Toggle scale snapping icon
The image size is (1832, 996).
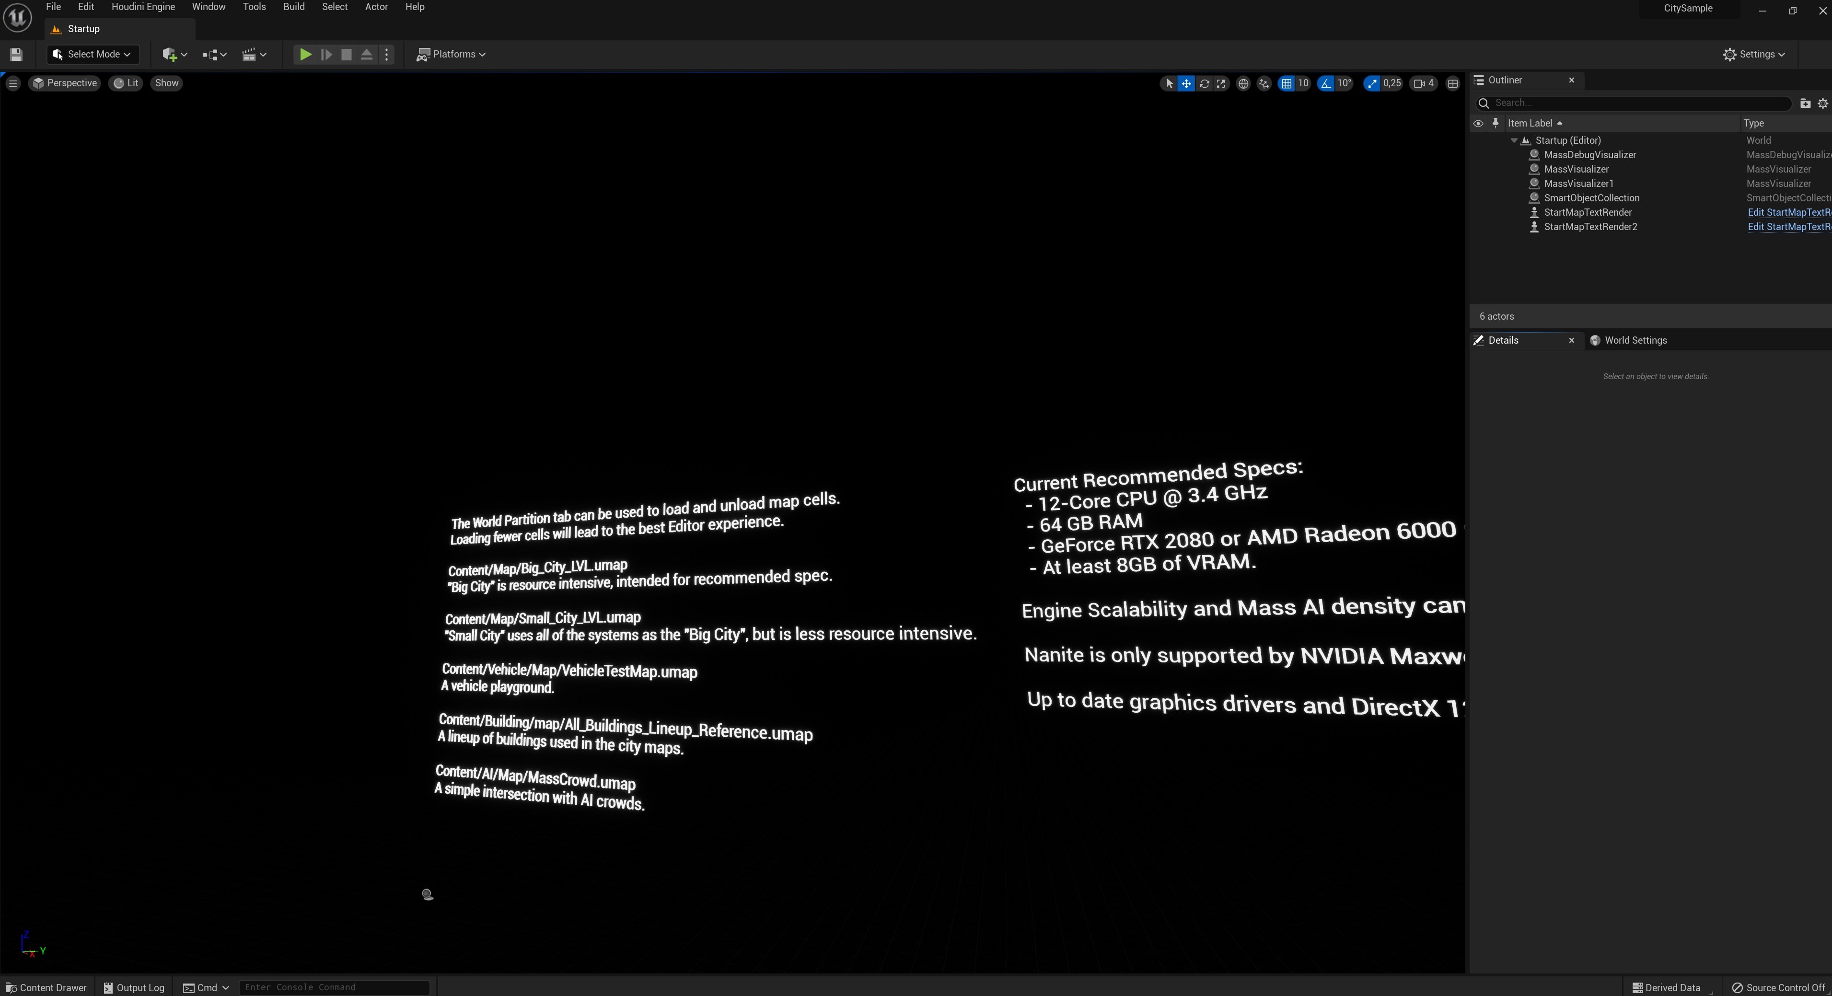click(x=1372, y=83)
